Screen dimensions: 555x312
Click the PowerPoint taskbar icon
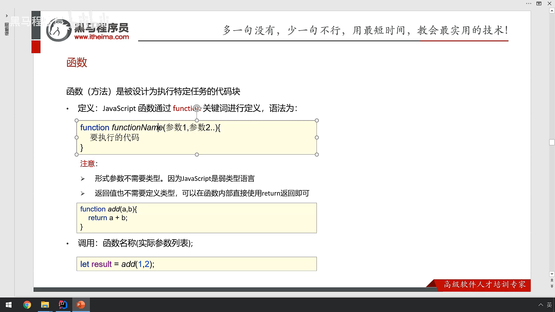click(81, 305)
